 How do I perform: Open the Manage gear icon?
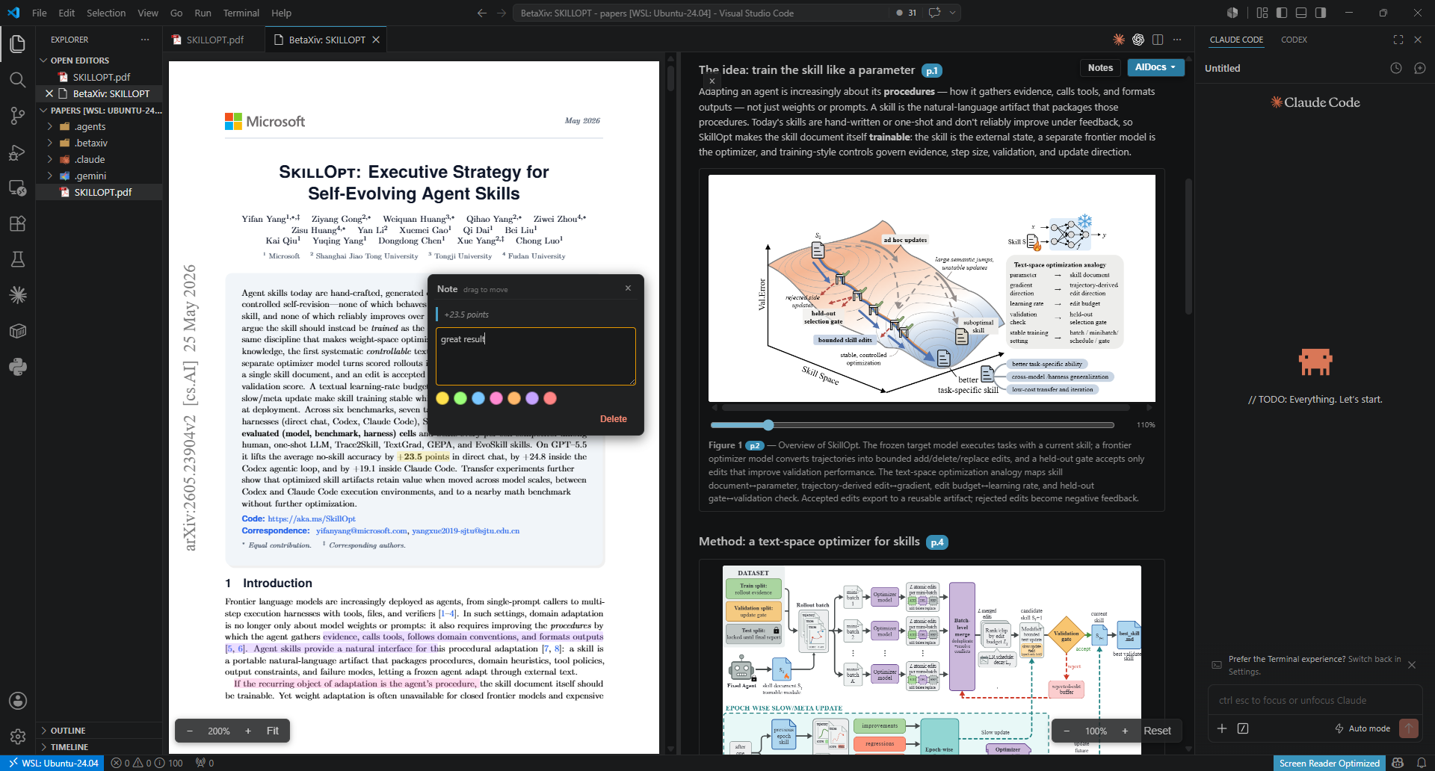pos(18,737)
